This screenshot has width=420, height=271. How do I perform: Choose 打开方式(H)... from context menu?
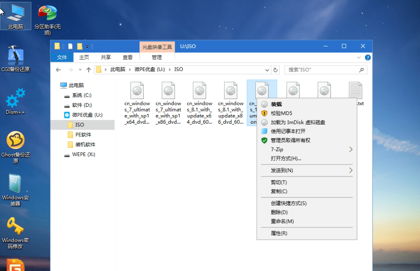307,159
